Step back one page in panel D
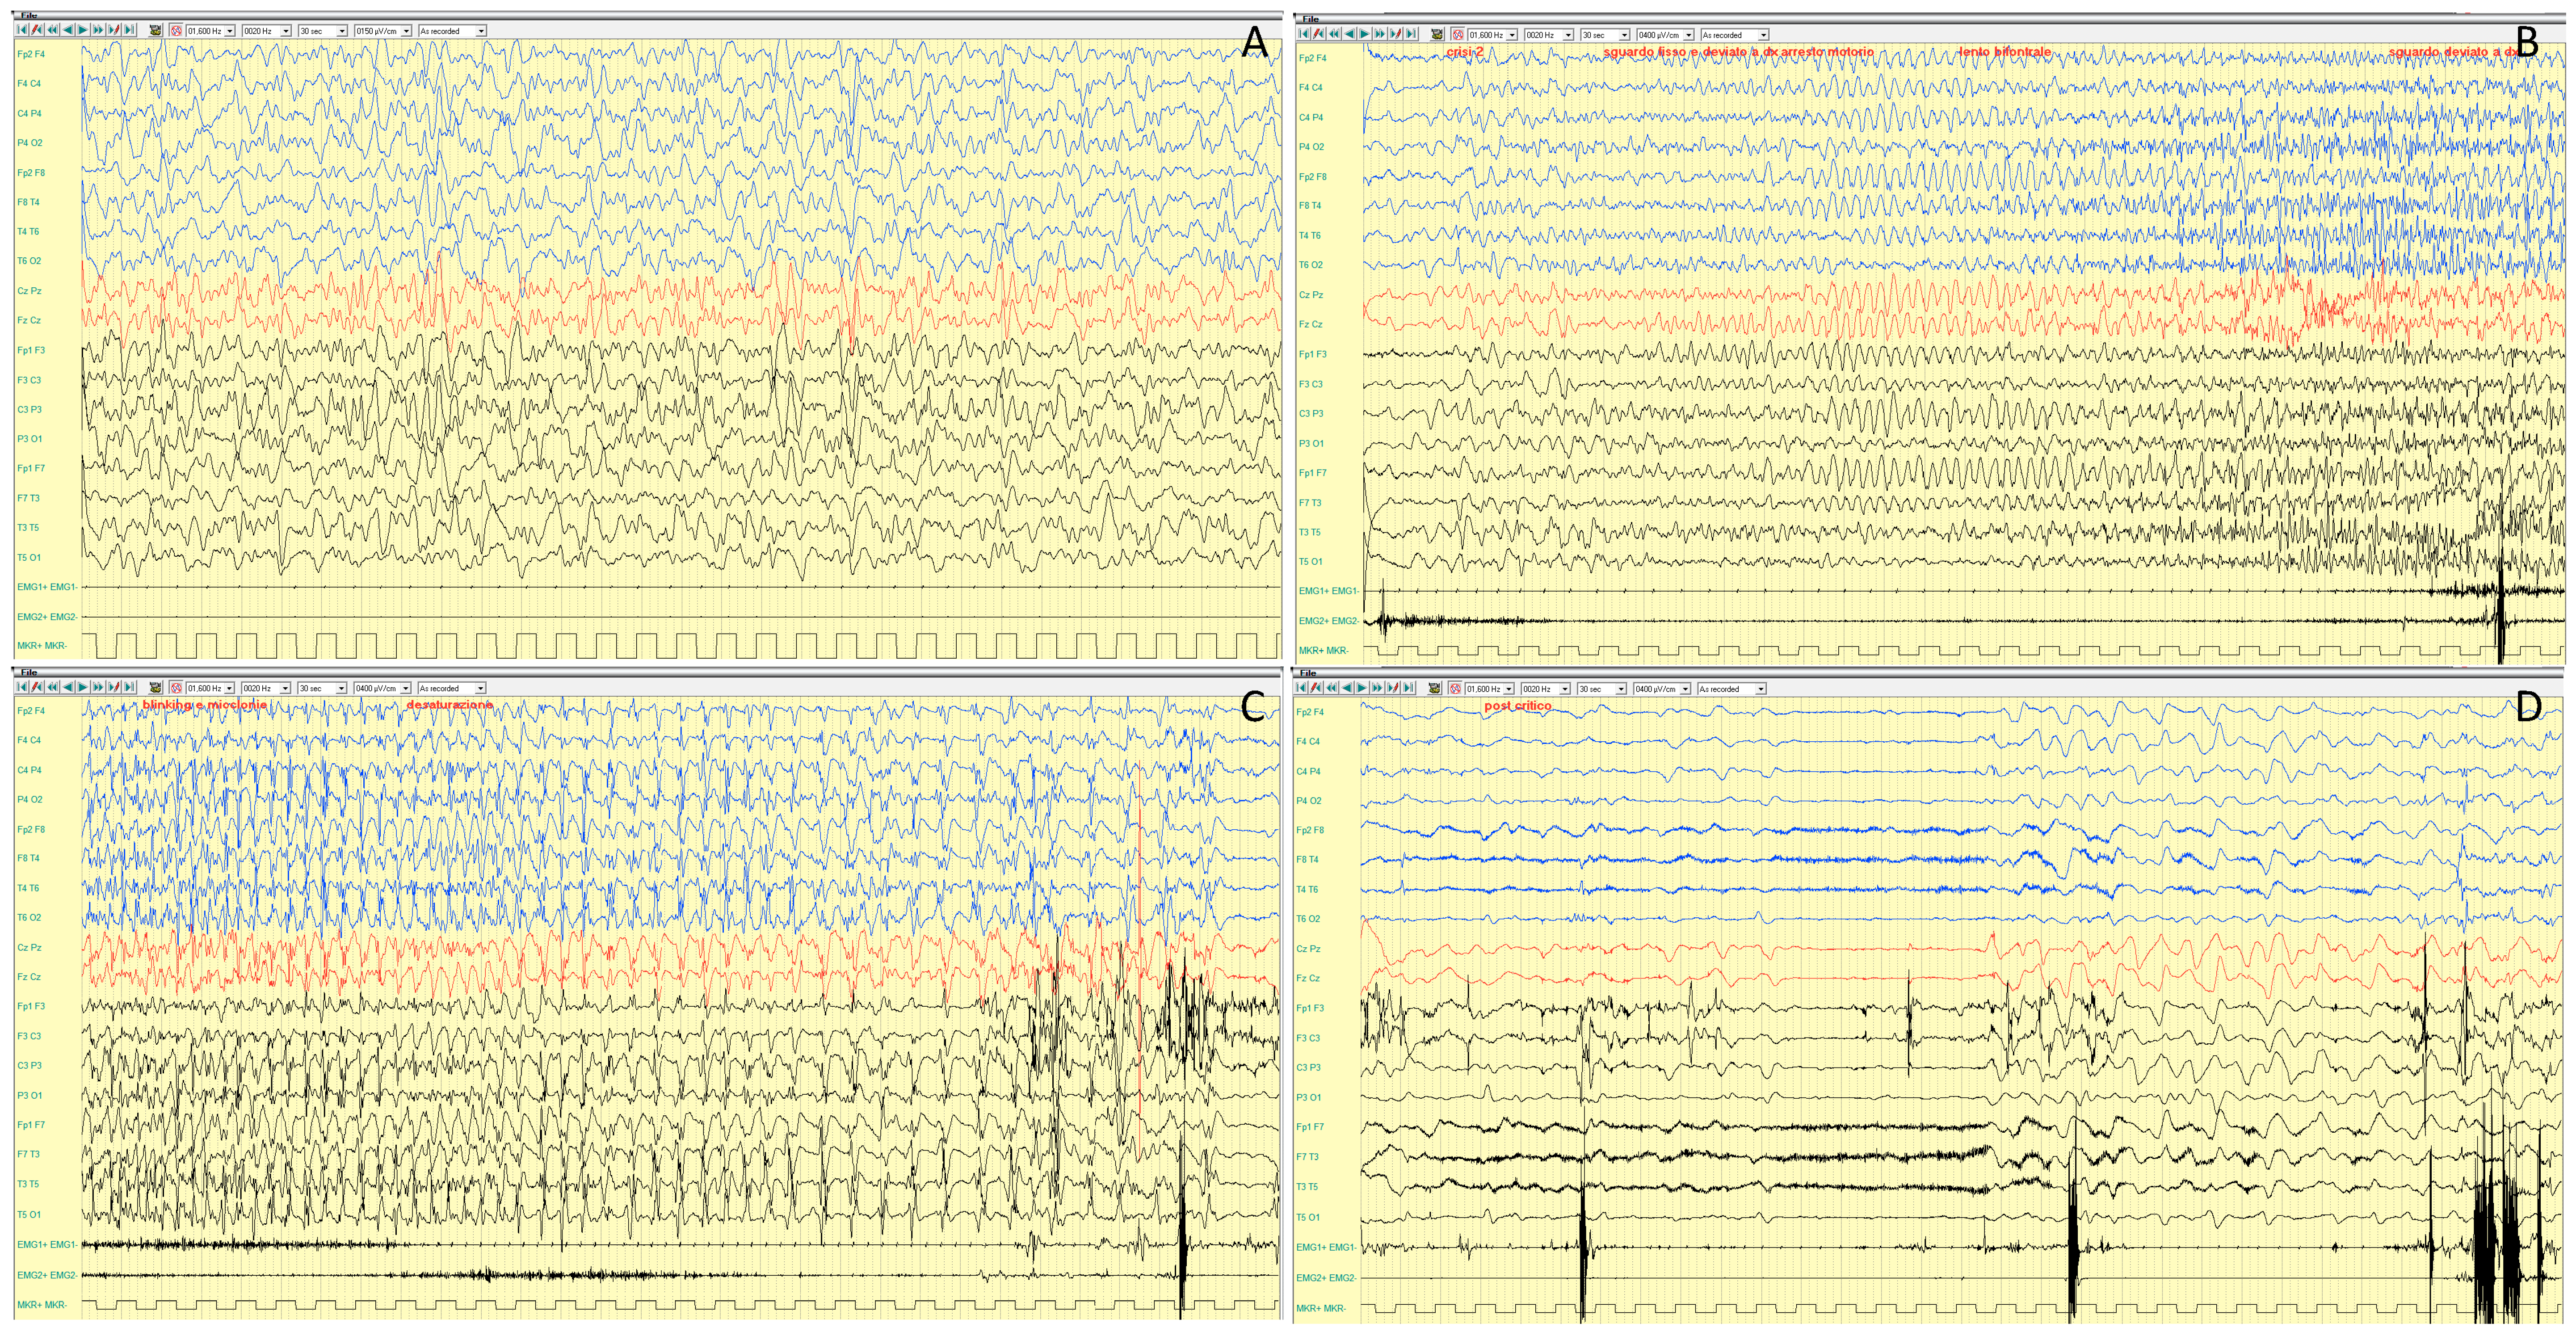Viewport: 2576px width, 1336px height. pos(1348,689)
